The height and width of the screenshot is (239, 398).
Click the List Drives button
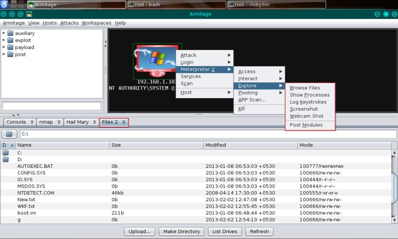[x=225, y=232]
